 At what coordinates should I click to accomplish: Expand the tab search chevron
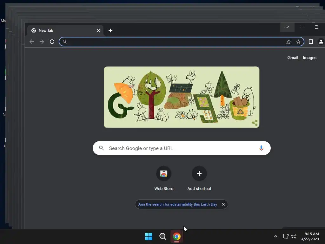287,27
